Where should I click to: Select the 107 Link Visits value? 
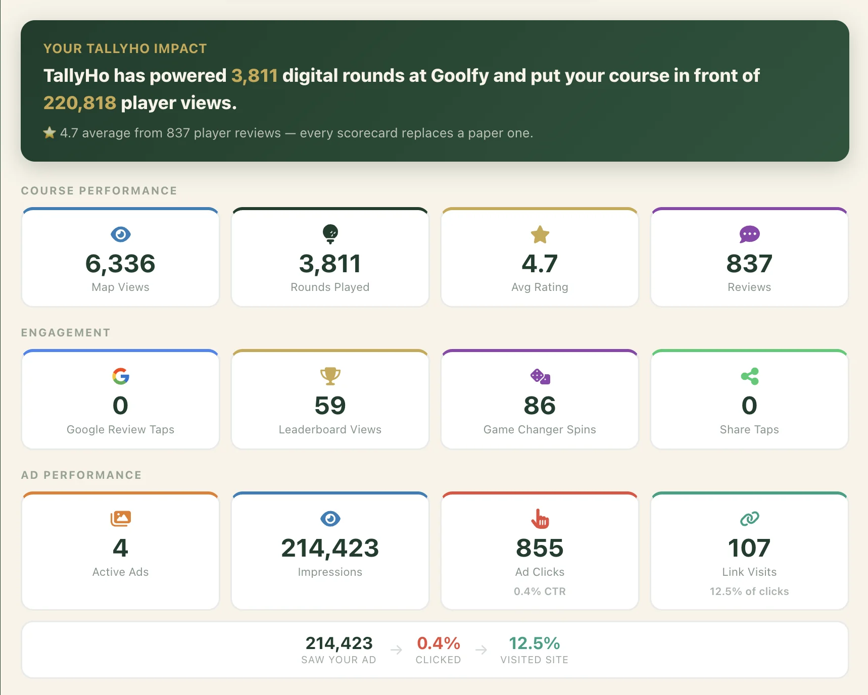click(x=749, y=548)
